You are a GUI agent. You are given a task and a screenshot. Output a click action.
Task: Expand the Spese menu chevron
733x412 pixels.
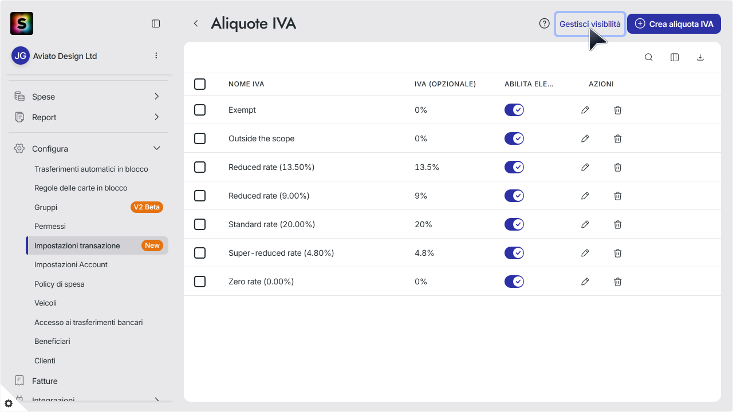[x=156, y=96]
